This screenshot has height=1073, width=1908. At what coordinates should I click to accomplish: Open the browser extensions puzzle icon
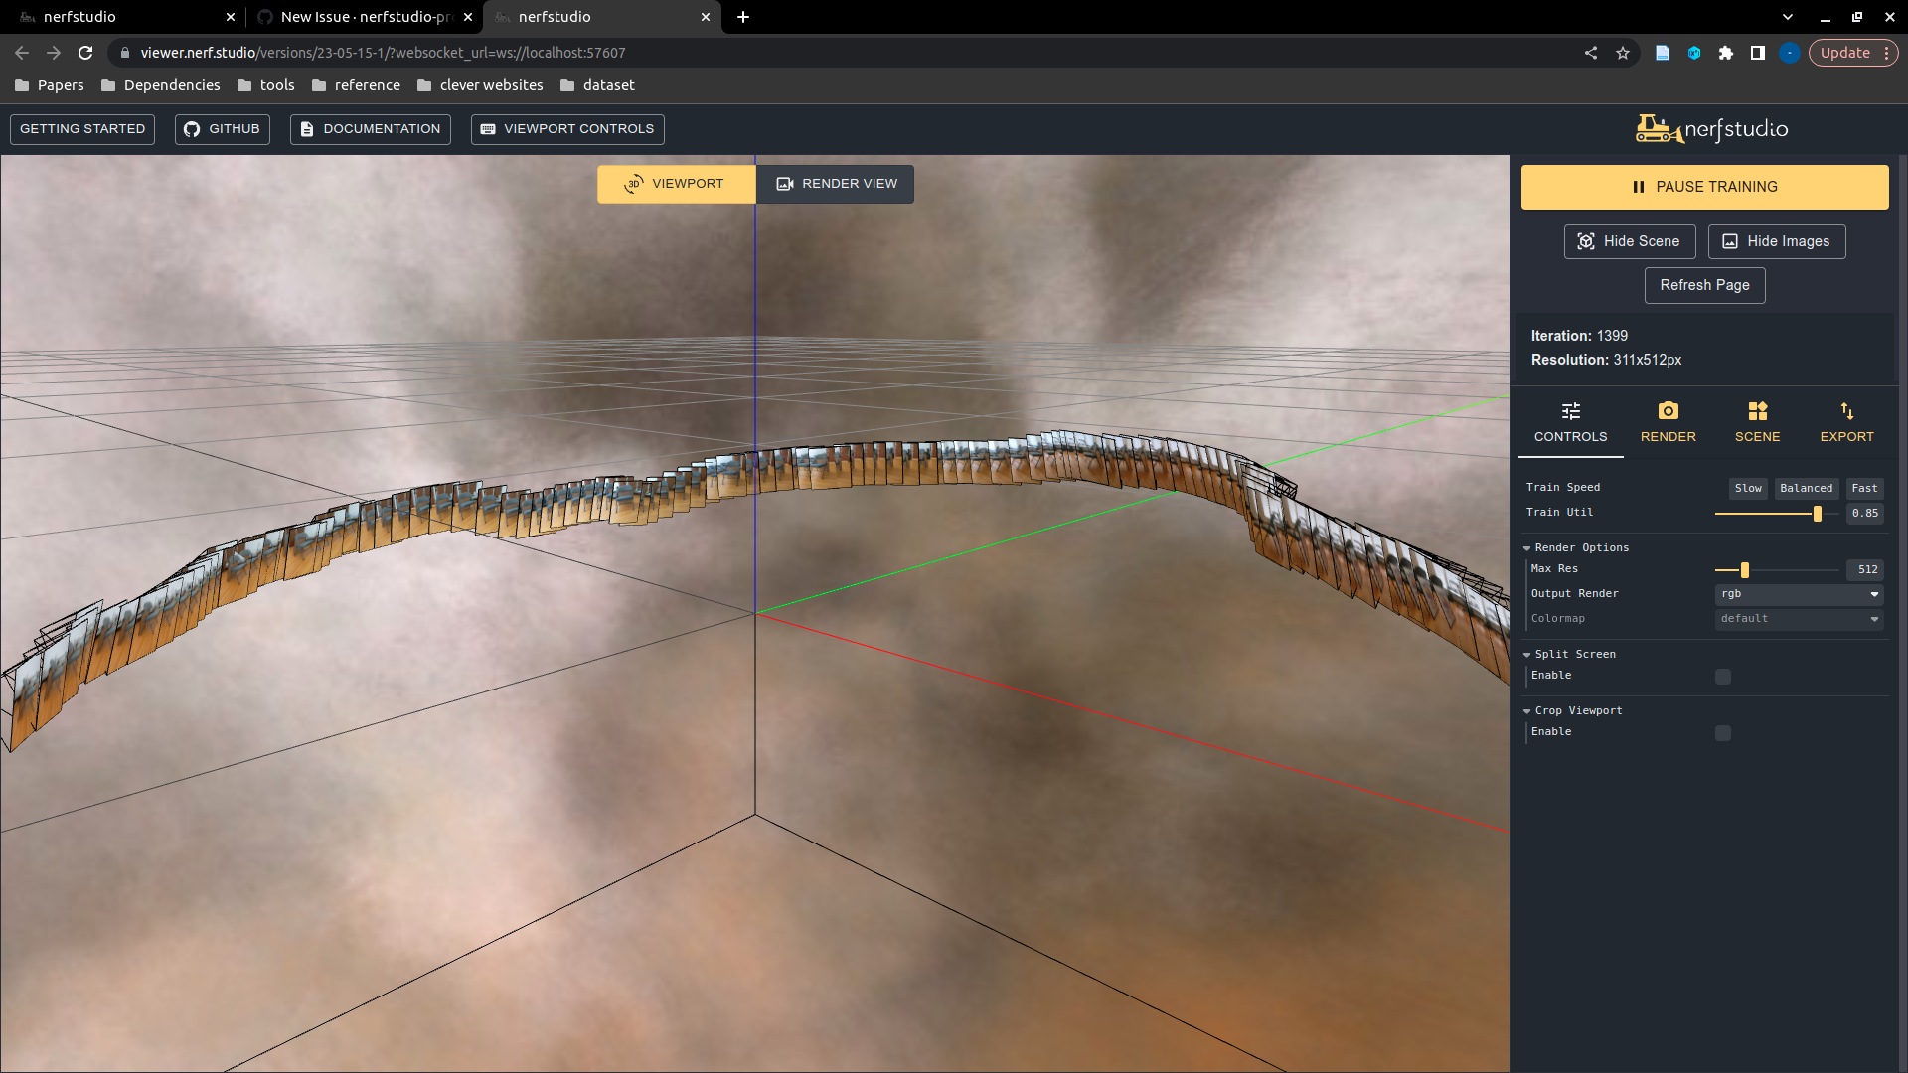(x=1726, y=53)
